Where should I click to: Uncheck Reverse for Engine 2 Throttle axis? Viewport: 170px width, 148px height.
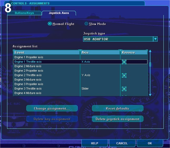pos(124,75)
